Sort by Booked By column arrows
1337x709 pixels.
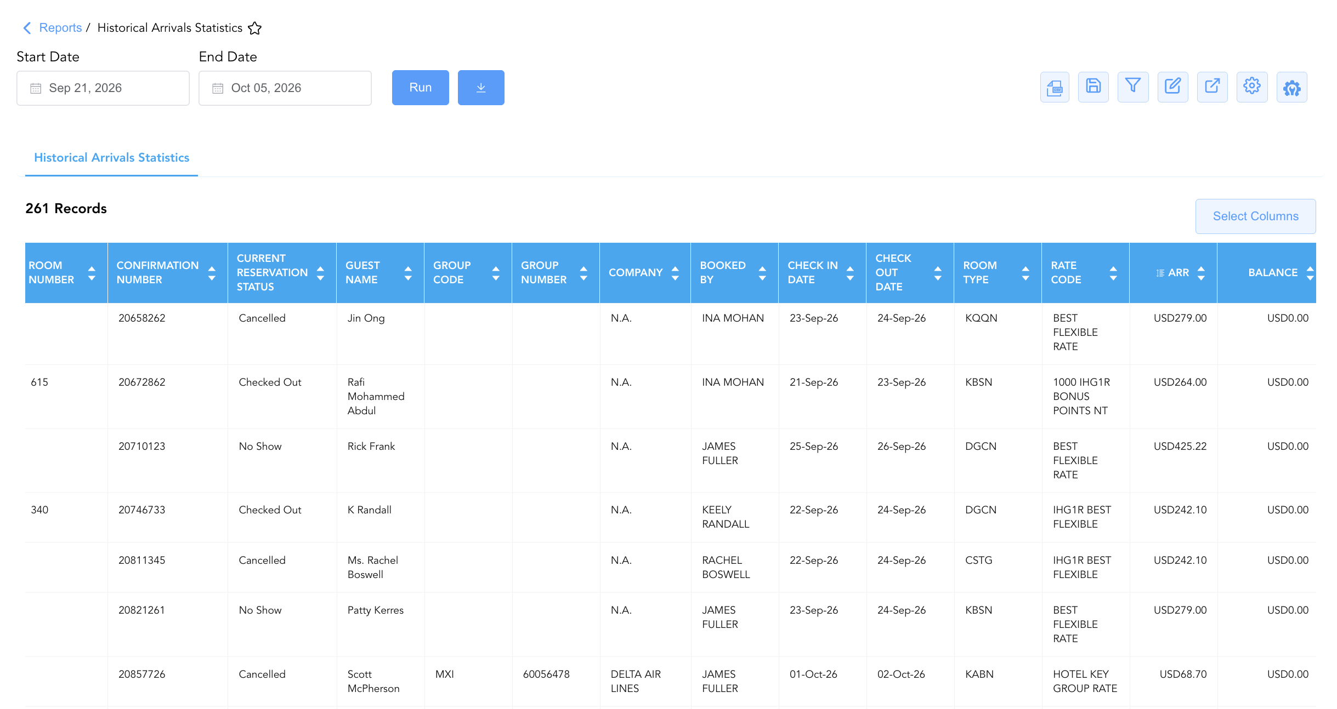(x=762, y=273)
